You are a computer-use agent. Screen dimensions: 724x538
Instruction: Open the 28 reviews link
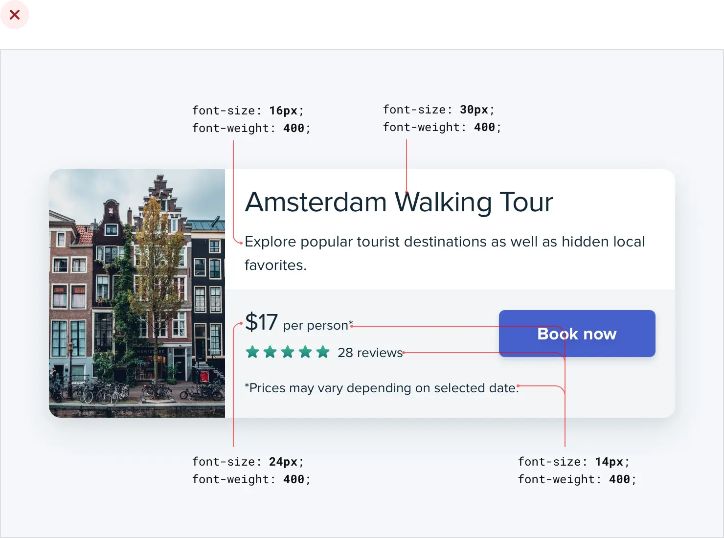click(x=370, y=353)
